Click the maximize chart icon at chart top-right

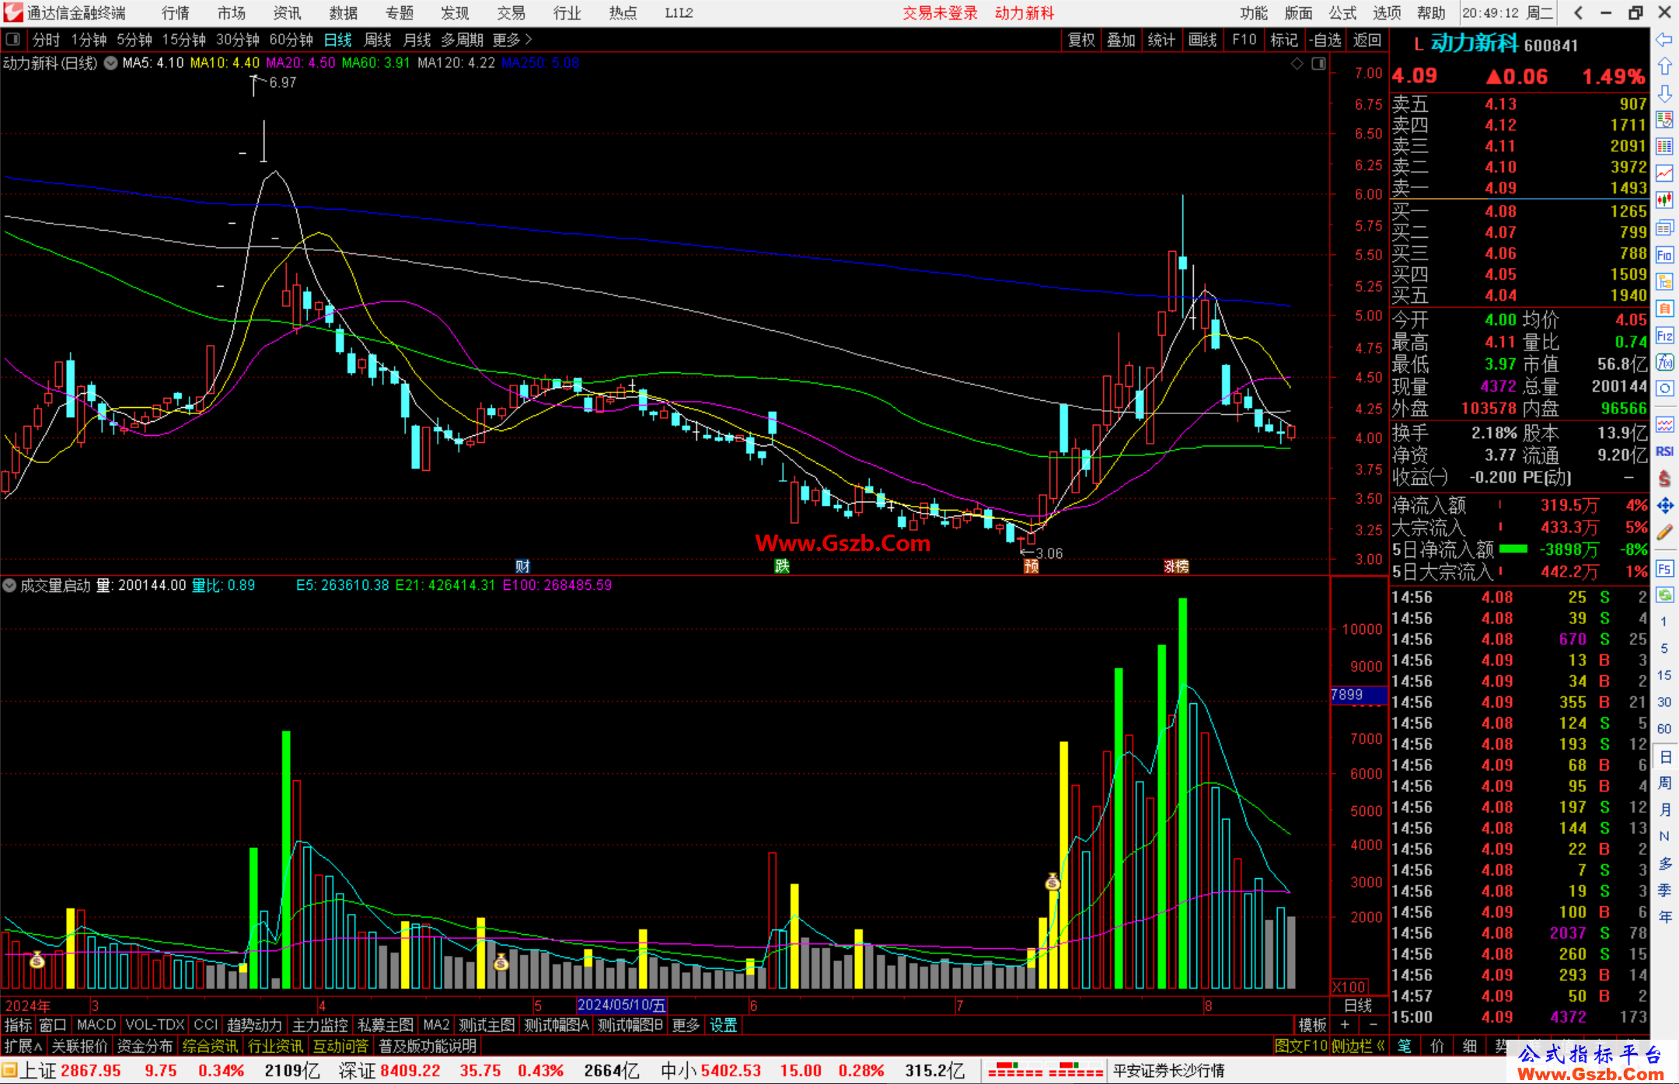click(1318, 64)
